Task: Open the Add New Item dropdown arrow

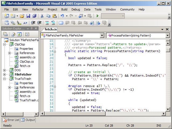Action: 17,16
